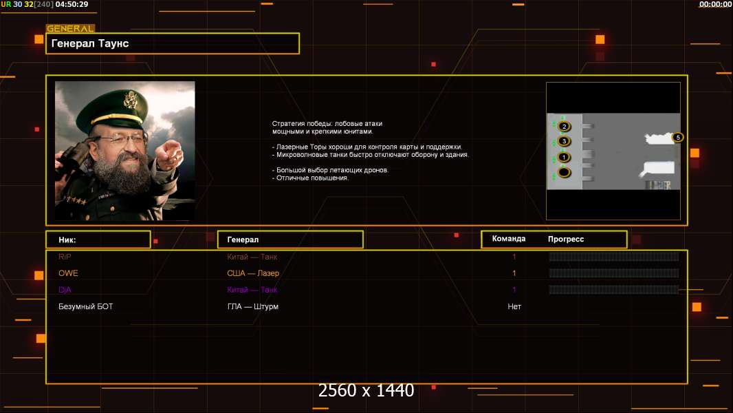The width and height of the screenshot is (733, 413).
Task: Click 'Китай — Танк' in the DjA row
Action: tap(252, 290)
